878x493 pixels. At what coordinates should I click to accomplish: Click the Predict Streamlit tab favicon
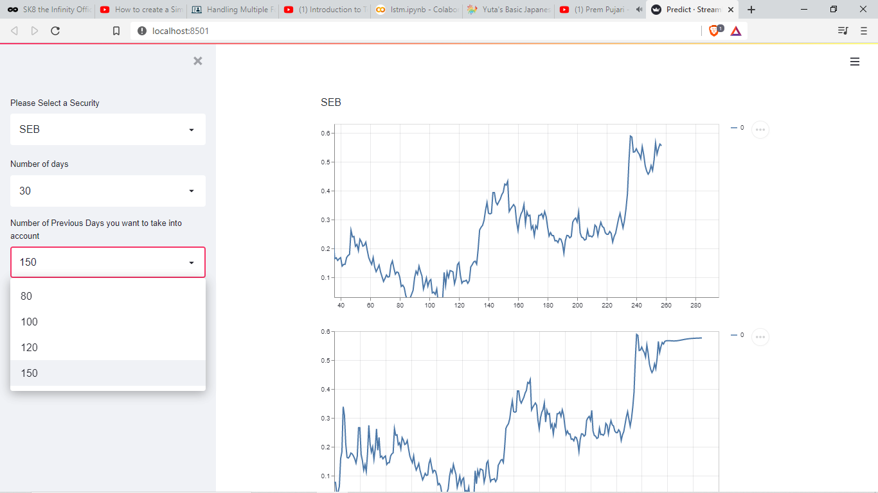point(656,10)
